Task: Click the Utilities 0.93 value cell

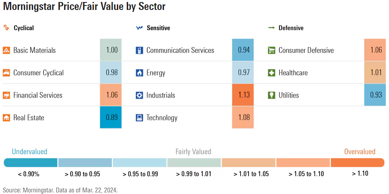Action: click(375, 95)
